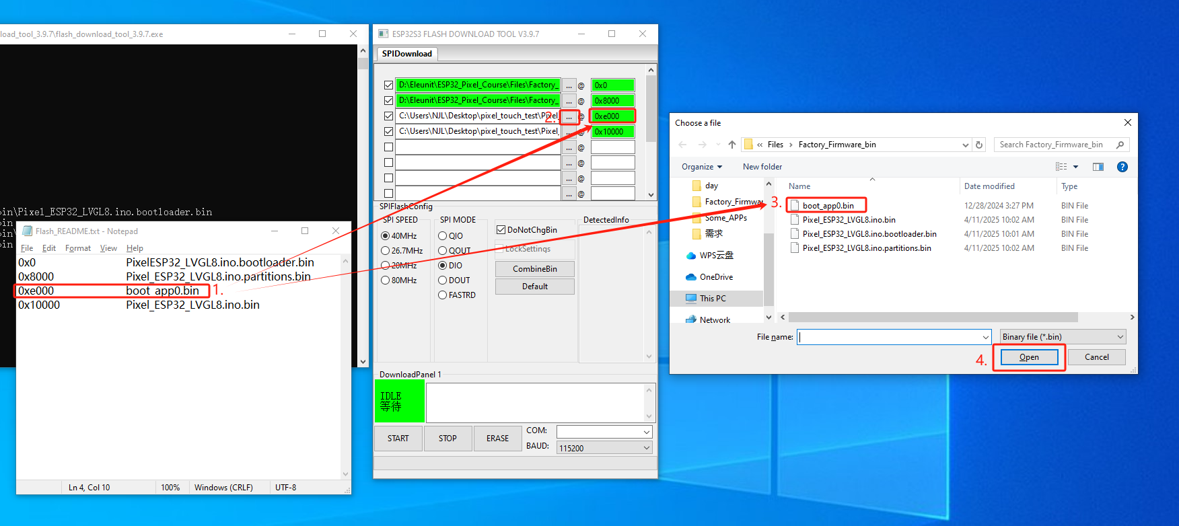
Task: Create a New folder
Action: pos(762,167)
